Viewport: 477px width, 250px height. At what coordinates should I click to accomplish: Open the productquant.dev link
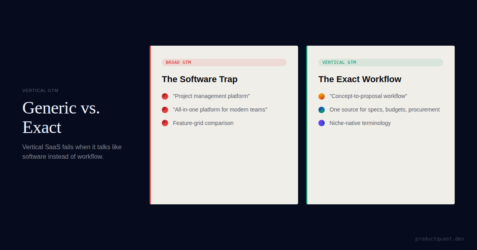point(439,239)
